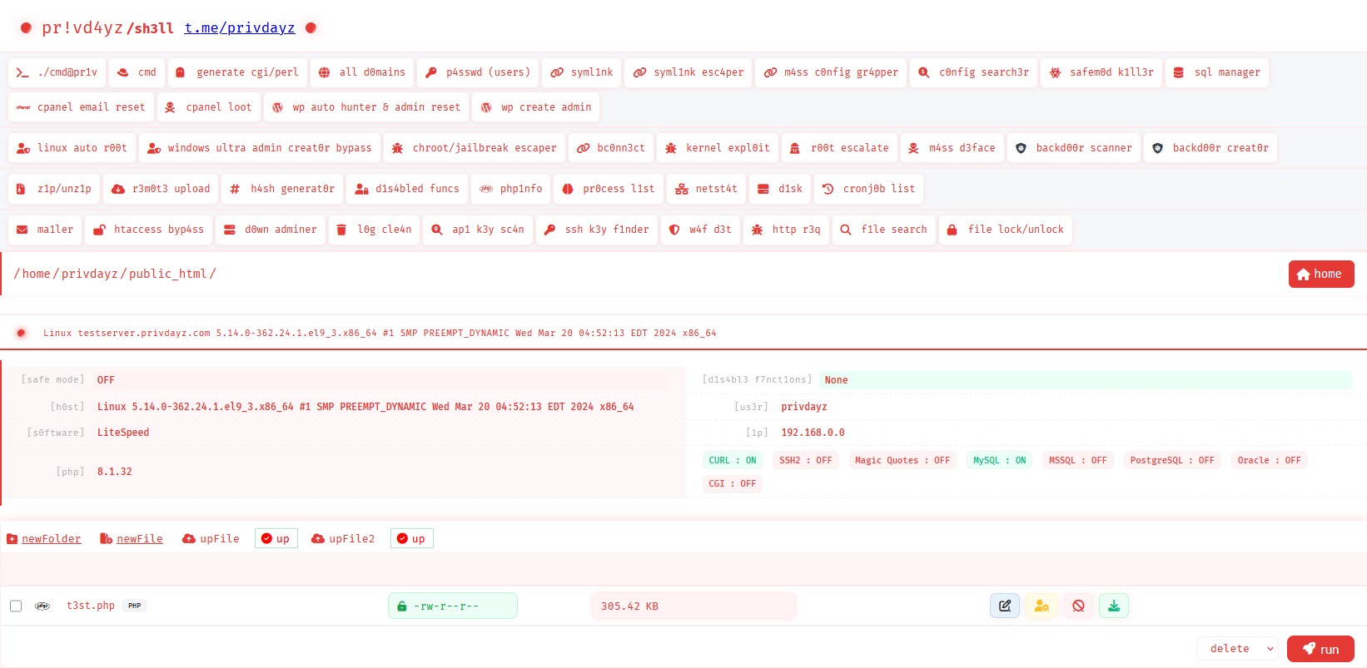1367x668 pixels.
Task: Open the sql manager tool
Action: pos(1216,72)
